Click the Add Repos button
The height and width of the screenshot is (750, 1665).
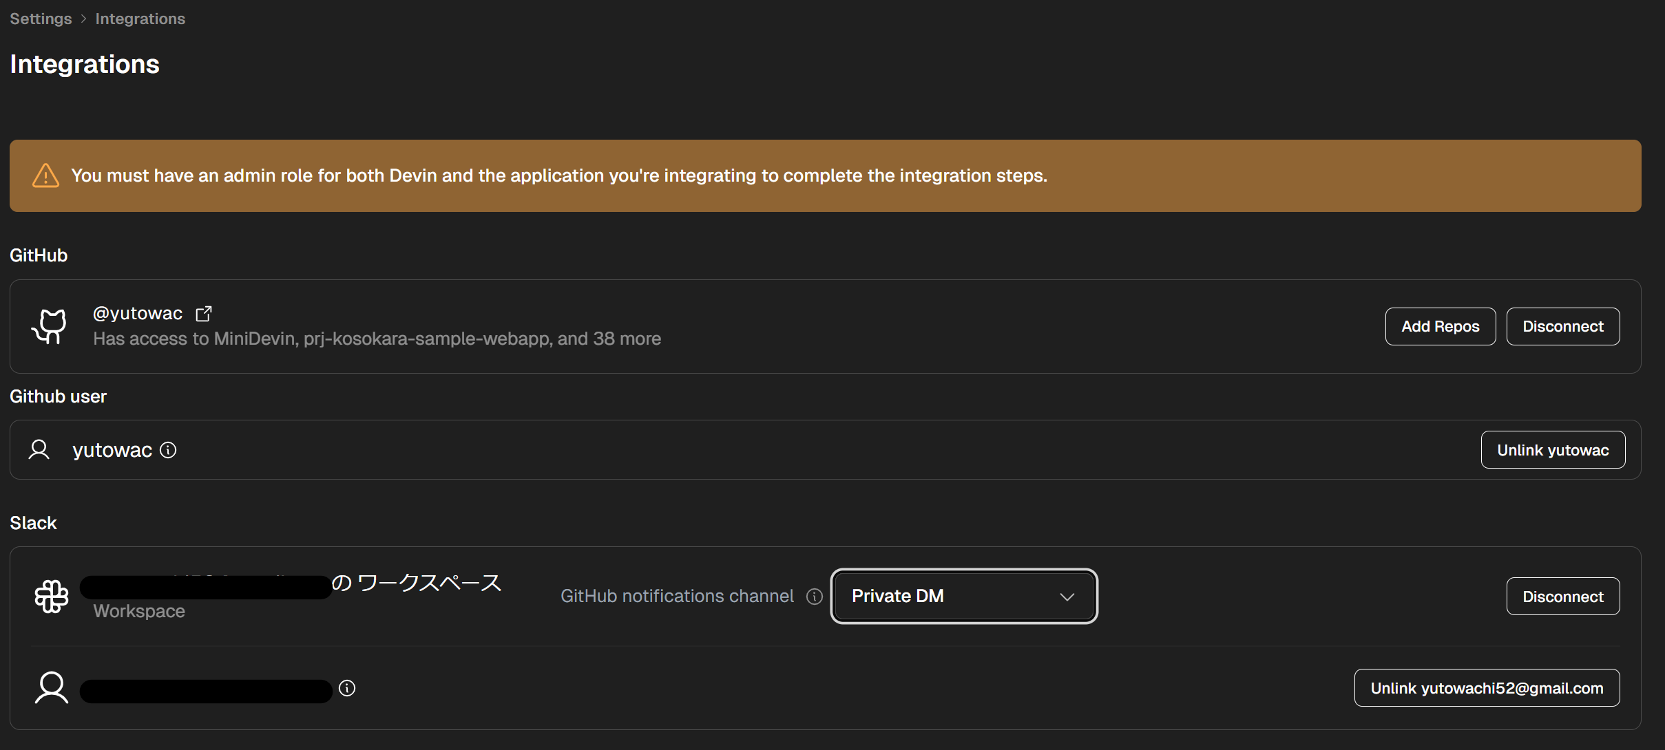pyautogui.click(x=1440, y=326)
